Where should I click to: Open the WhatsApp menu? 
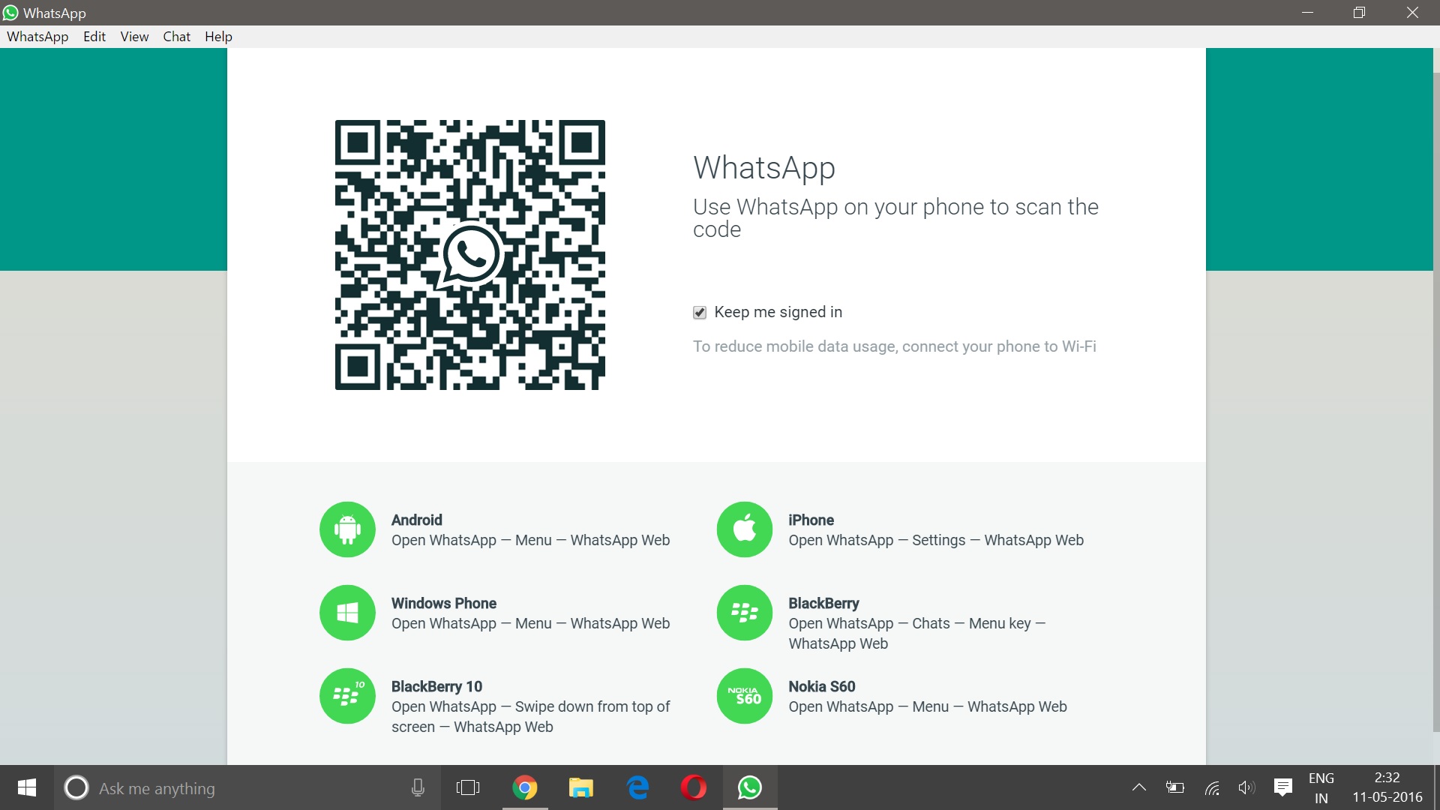coord(37,37)
